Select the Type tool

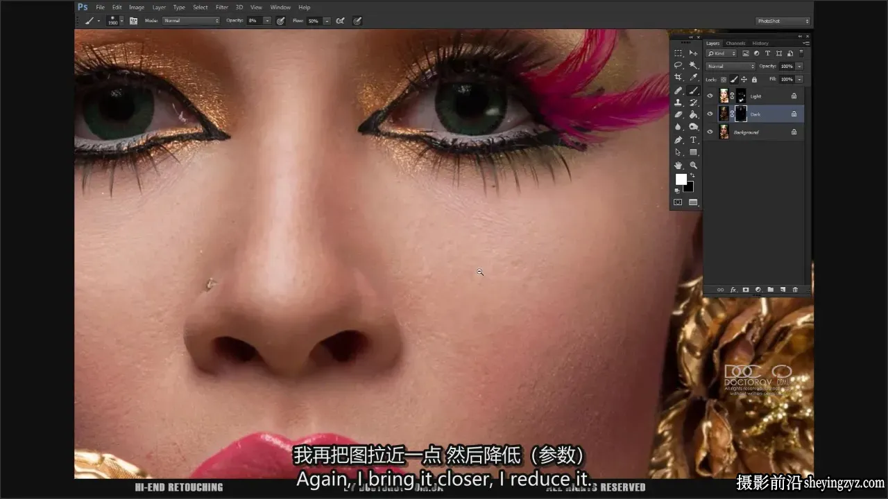tap(693, 139)
